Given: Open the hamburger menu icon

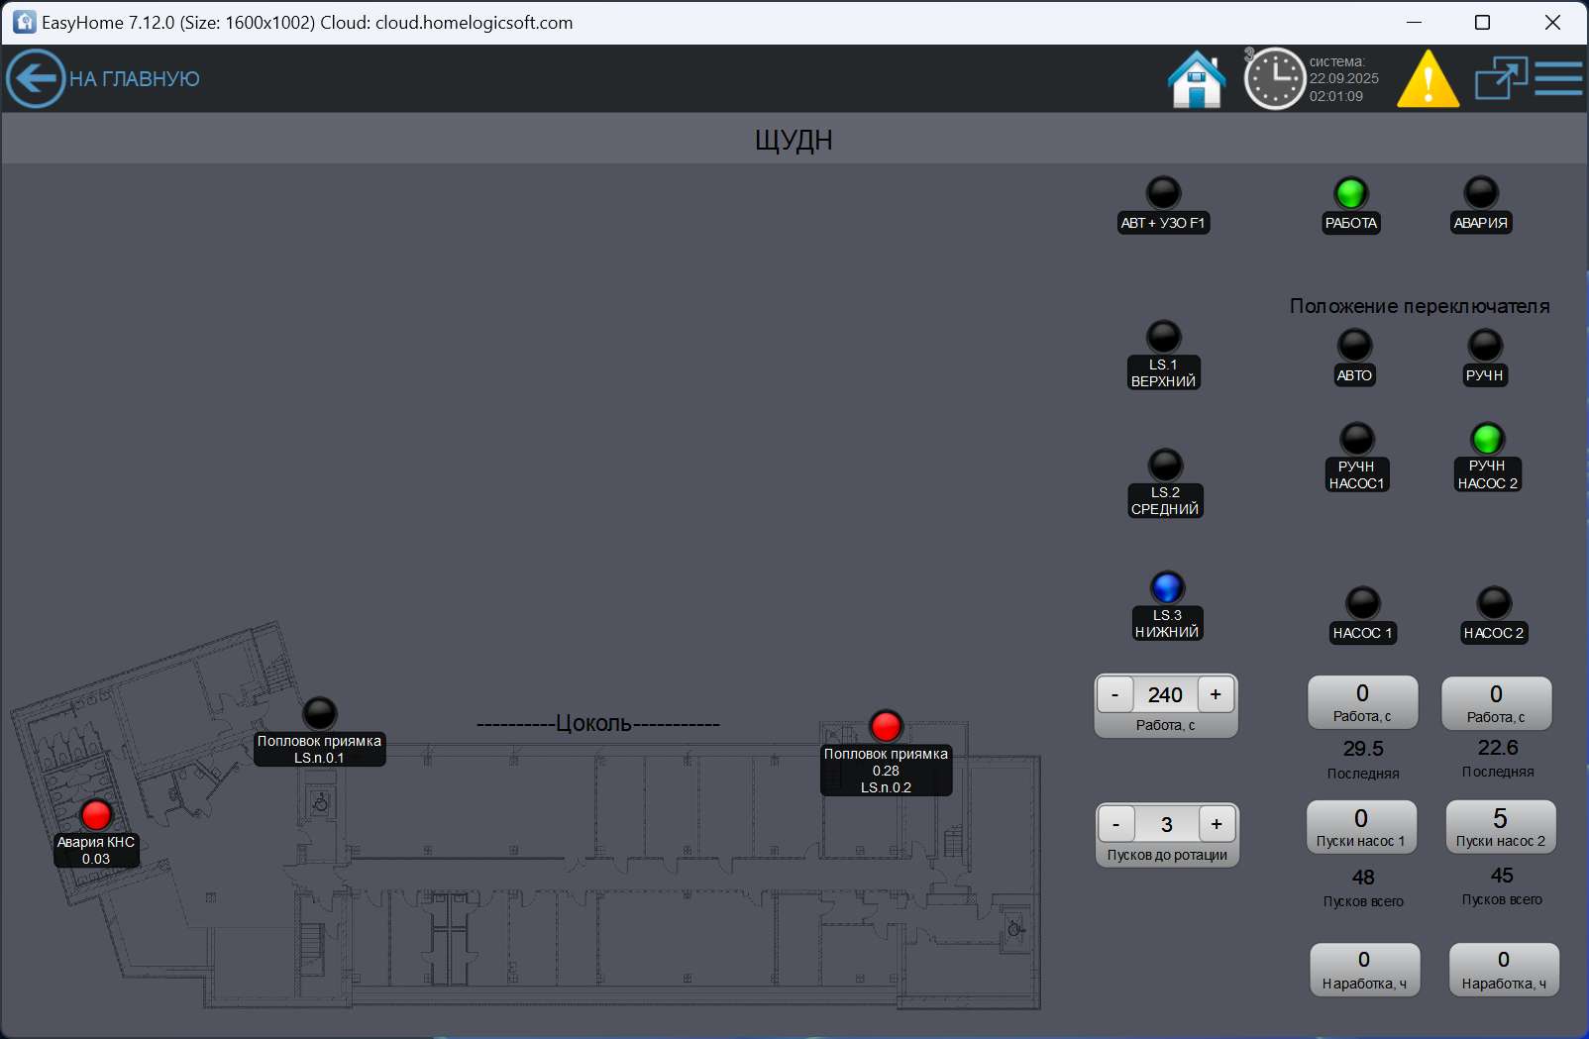Looking at the screenshot, I should (x=1559, y=78).
